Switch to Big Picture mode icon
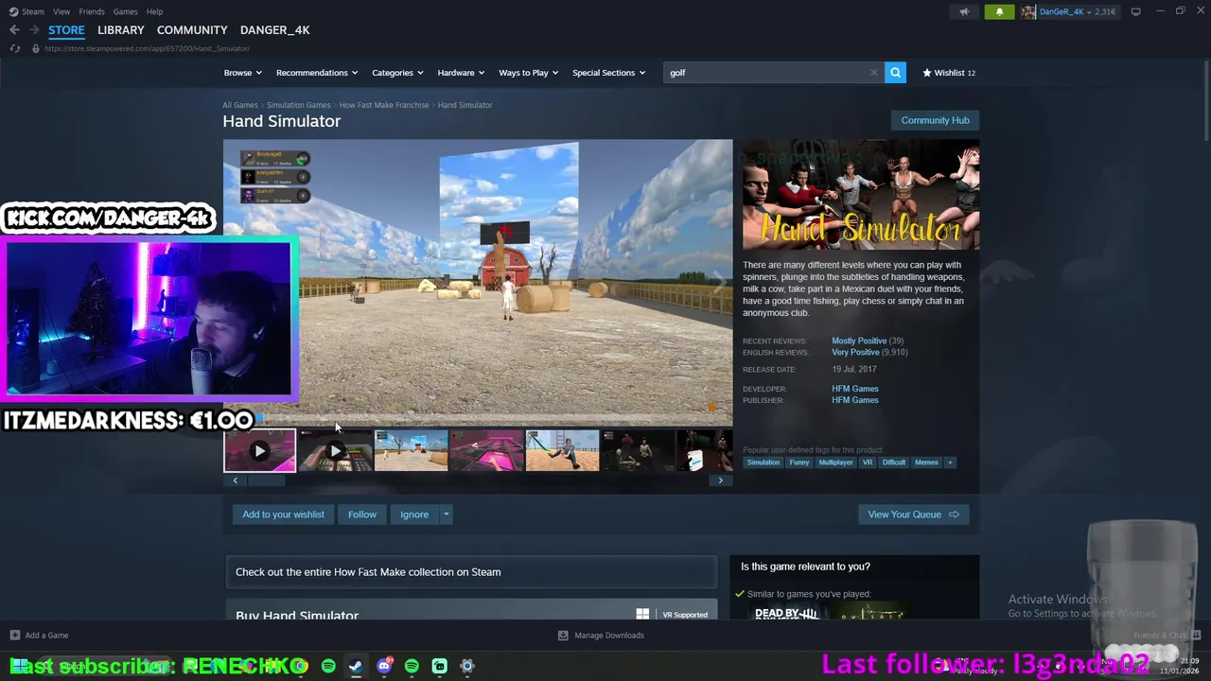 pos(1135,11)
